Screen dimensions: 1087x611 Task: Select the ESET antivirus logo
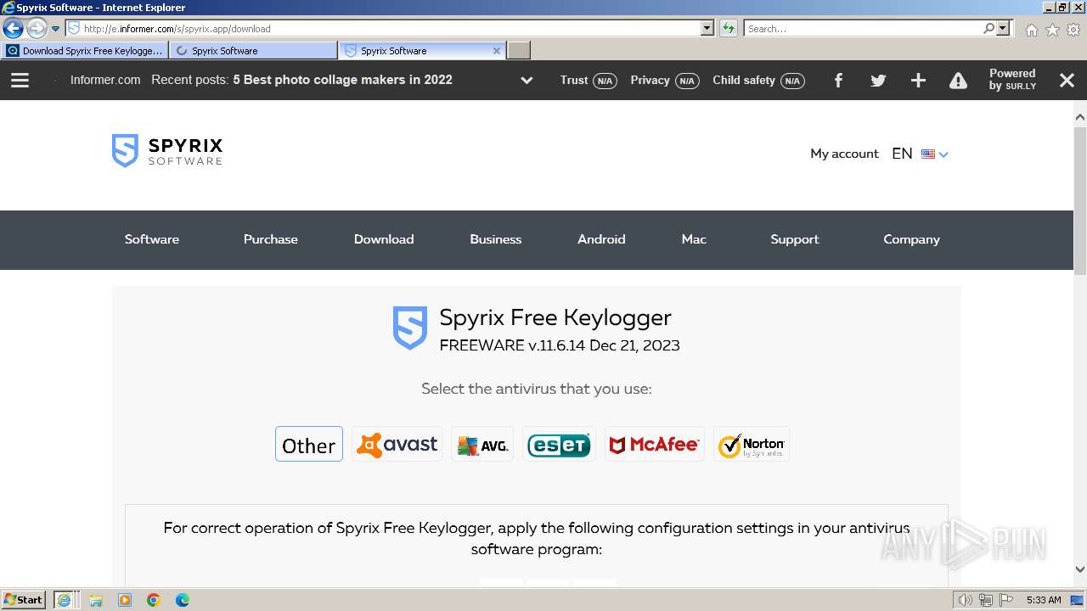point(559,444)
